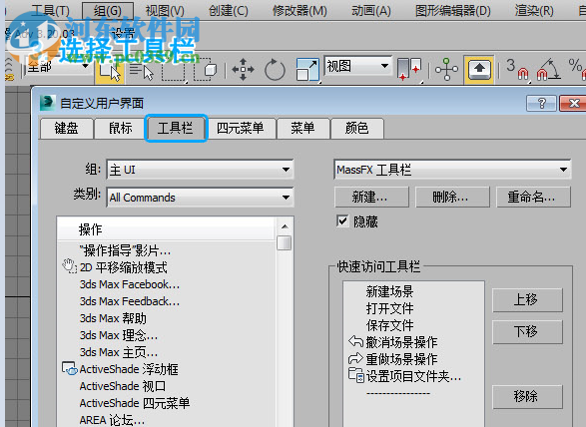Select 3ds Max 帮助 entry
The width and height of the screenshot is (586, 427).
[x=113, y=318]
